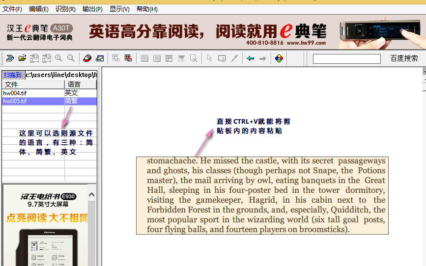Open the 显示(V) menu
This screenshot has width=426, height=266.
(119, 9)
